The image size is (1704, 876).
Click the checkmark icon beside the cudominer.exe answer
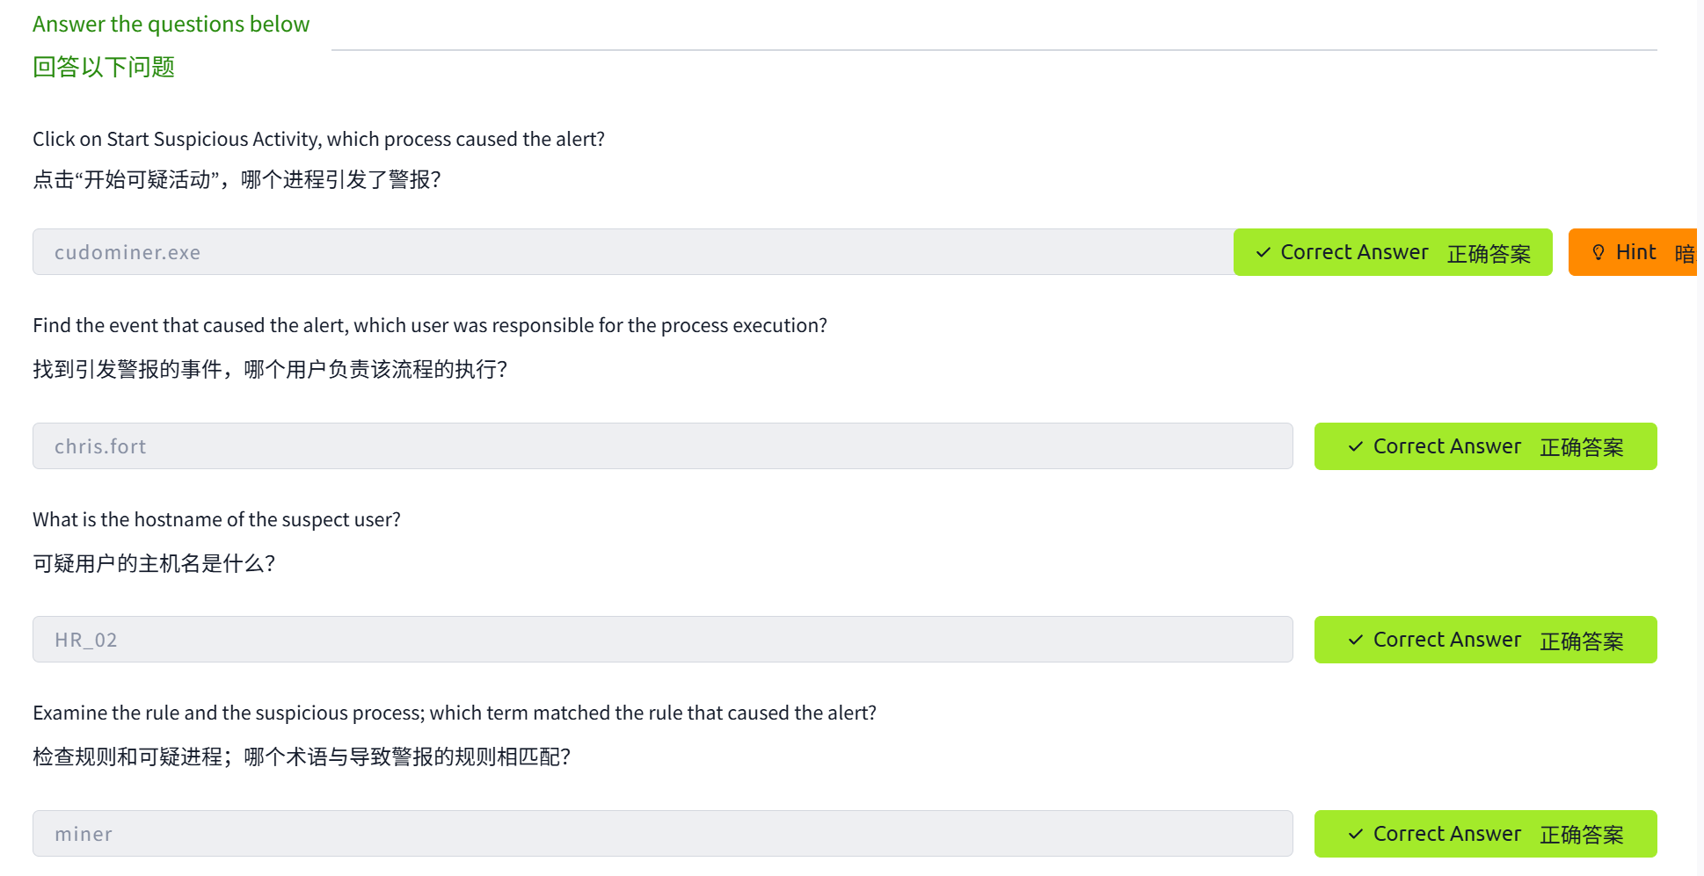click(1263, 252)
